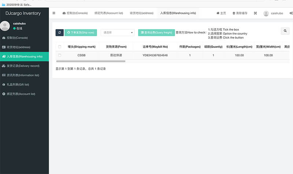
Task: Click 长(厘米)Length(cm) column header
Action: click(239, 47)
